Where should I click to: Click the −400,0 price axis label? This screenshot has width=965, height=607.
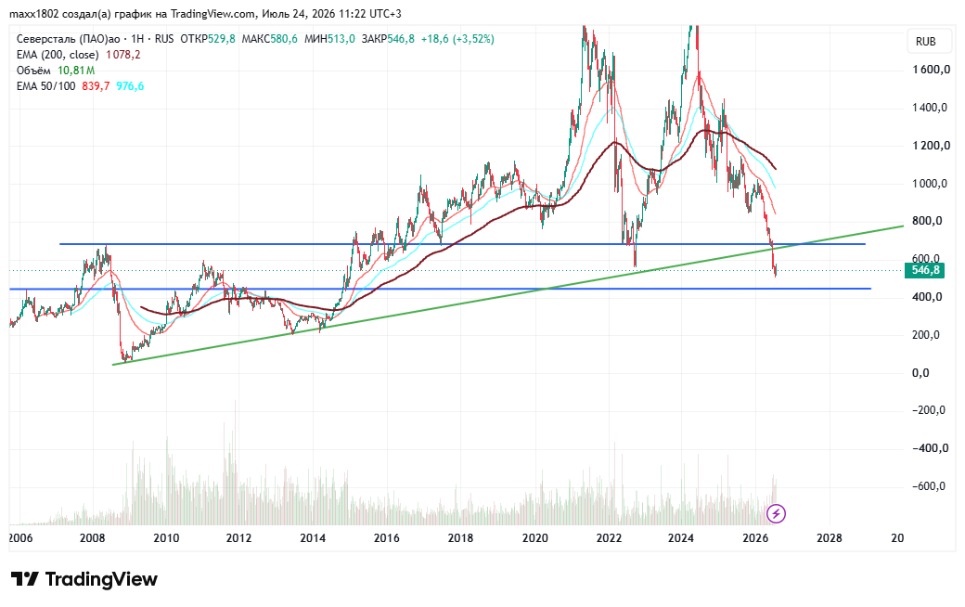pos(929,448)
